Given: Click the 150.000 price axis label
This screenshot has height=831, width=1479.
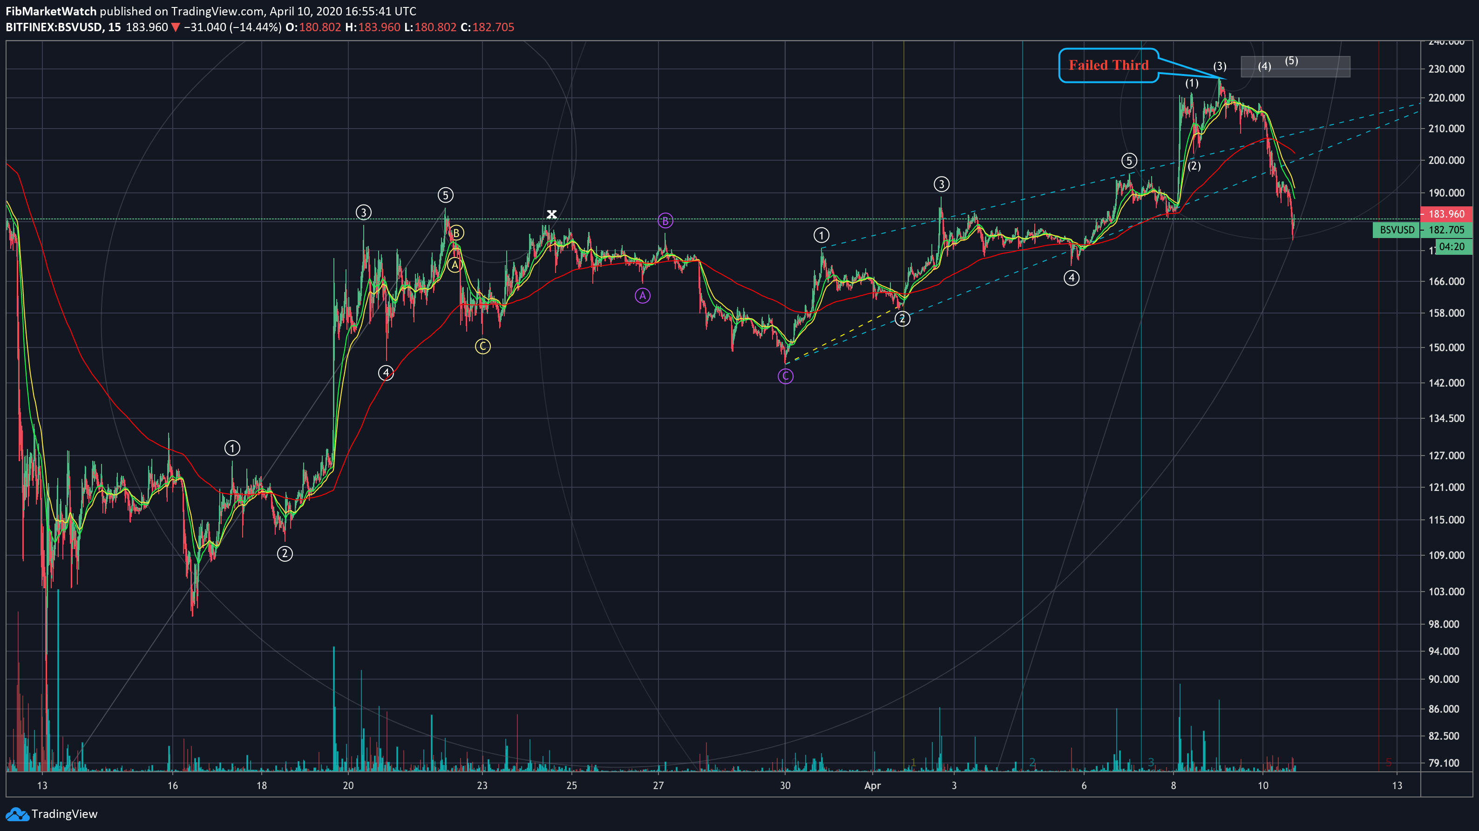Looking at the screenshot, I should coord(1446,347).
